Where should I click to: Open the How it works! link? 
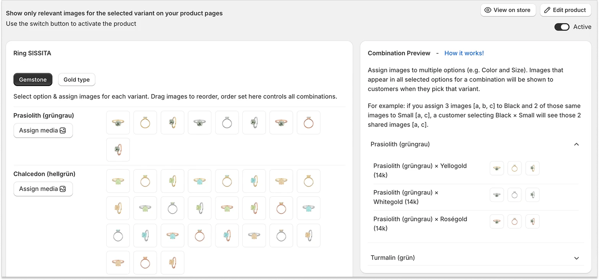pyautogui.click(x=464, y=53)
